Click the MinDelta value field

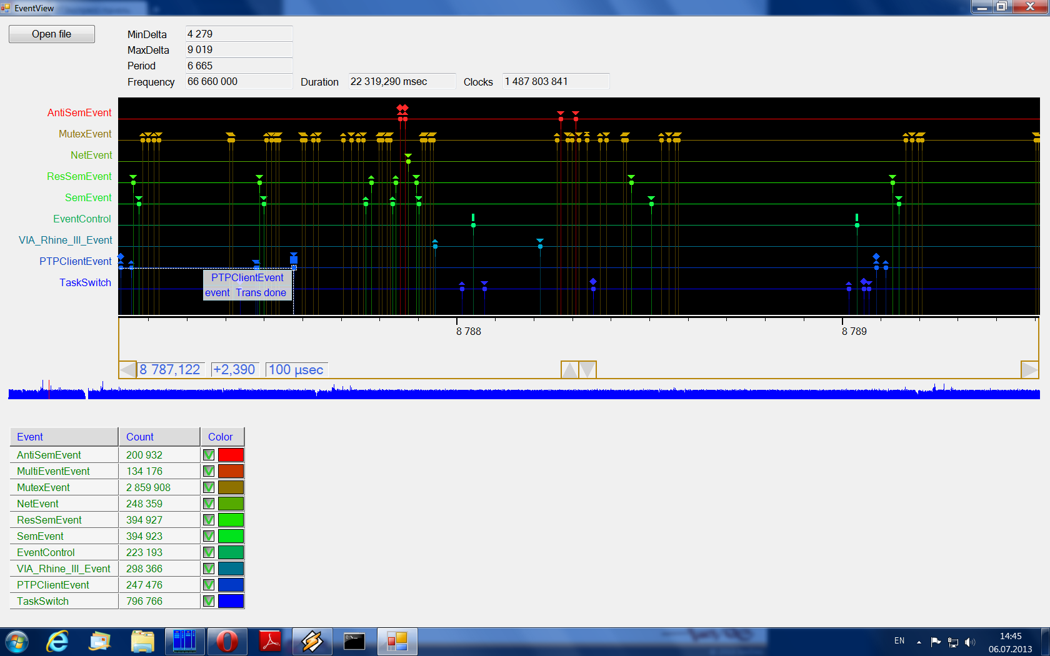pyautogui.click(x=239, y=34)
